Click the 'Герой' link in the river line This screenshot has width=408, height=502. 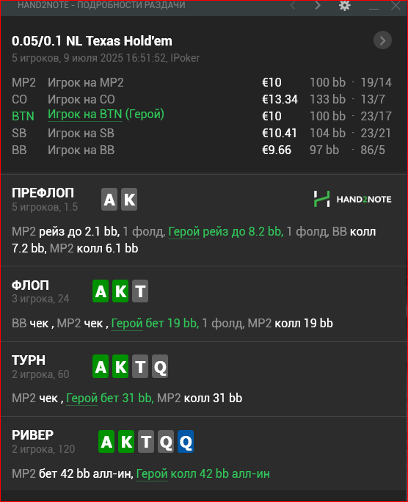pyautogui.click(x=152, y=474)
